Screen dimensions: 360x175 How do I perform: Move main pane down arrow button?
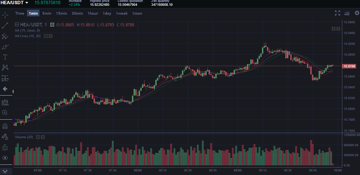(x=333, y=29)
